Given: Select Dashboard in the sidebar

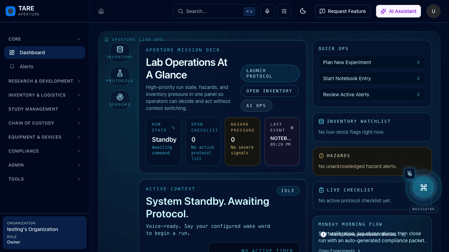Looking at the screenshot, I should coord(45,52).
